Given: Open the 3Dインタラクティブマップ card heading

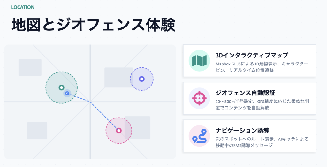Looking at the screenshot, I should pyautogui.click(x=252, y=55).
